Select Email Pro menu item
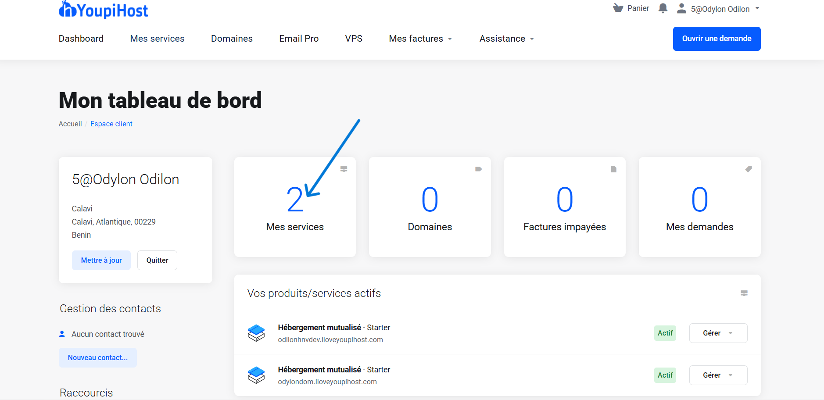The image size is (824, 400). [x=299, y=39]
